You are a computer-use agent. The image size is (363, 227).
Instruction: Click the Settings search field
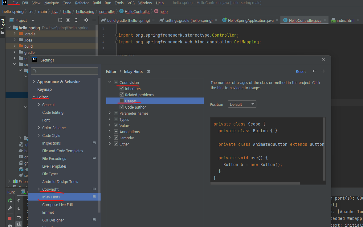pyautogui.click(x=65, y=71)
